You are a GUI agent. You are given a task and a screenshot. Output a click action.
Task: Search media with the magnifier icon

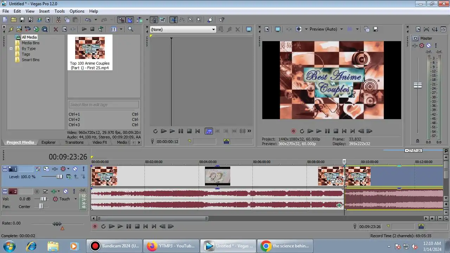point(130,29)
